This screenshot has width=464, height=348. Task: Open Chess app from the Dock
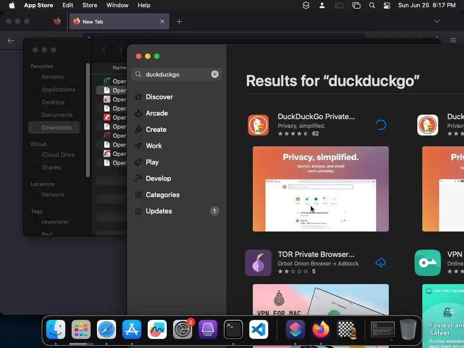pyautogui.click(x=346, y=329)
